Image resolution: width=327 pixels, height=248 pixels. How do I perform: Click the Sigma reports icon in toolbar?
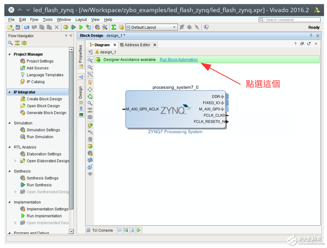114,27
